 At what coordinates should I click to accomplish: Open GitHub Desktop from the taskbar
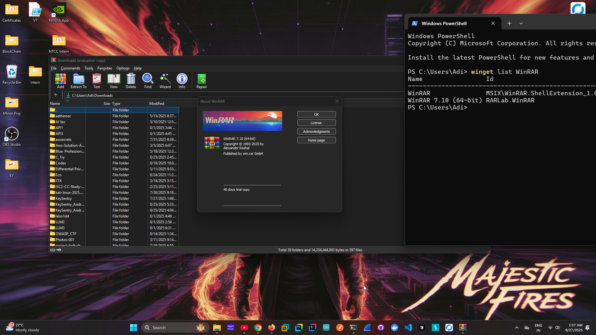(x=381, y=328)
